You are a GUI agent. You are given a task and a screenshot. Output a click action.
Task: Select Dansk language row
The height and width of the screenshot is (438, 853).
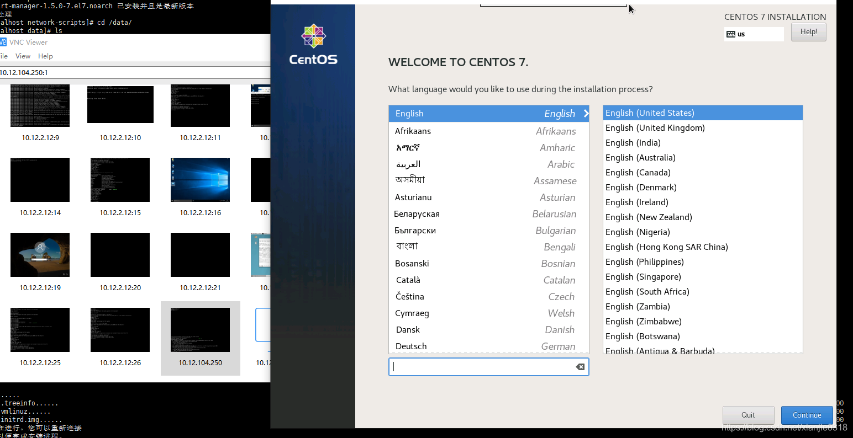coord(488,330)
